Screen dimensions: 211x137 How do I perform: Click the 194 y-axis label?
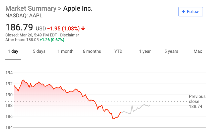pos(9,73)
